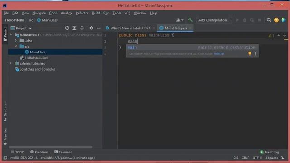
Task: Open the Navigate menu
Action: click(39, 13)
